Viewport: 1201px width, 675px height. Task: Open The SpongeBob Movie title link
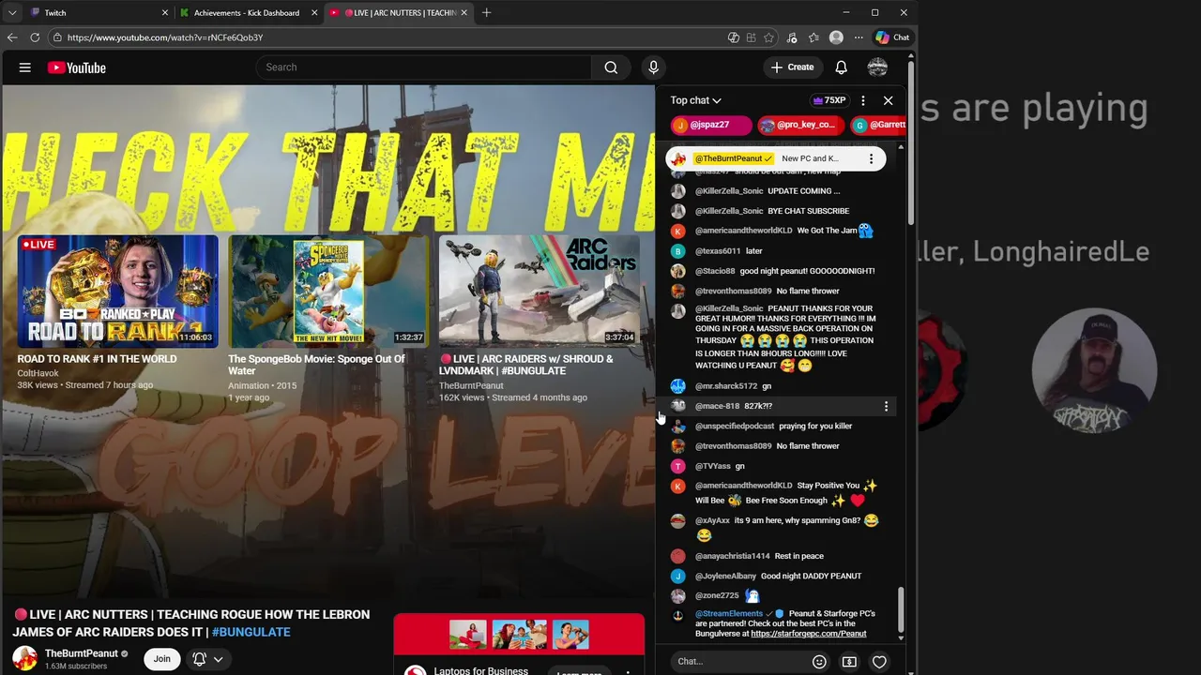click(316, 365)
